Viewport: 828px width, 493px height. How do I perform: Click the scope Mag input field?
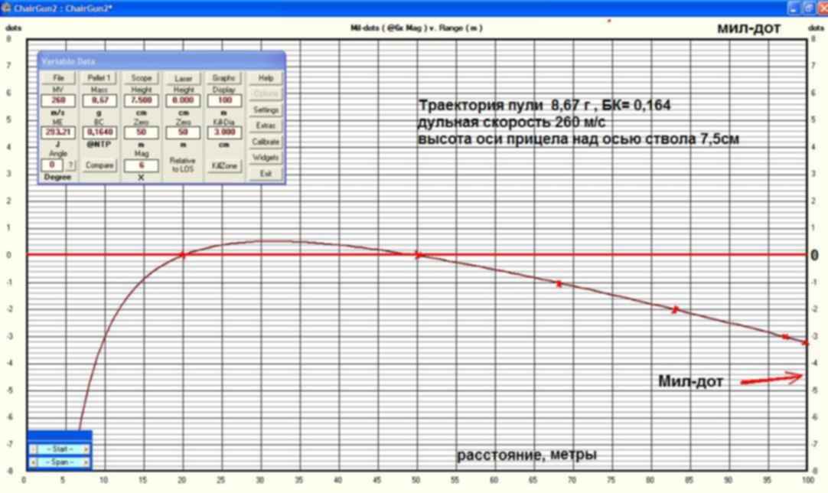(141, 165)
